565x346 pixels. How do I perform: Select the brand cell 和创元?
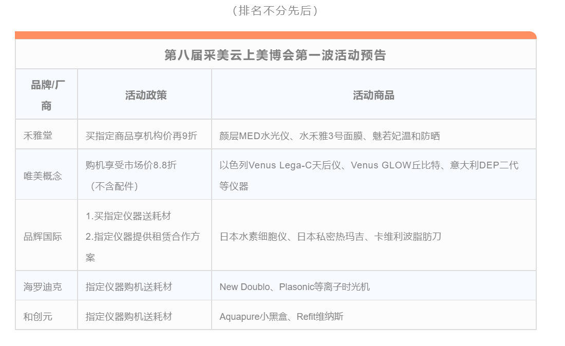pos(38,316)
